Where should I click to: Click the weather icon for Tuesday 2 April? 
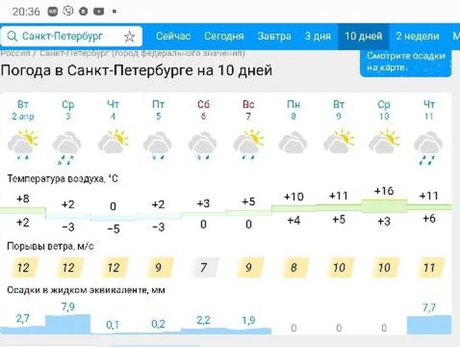(23, 144)
